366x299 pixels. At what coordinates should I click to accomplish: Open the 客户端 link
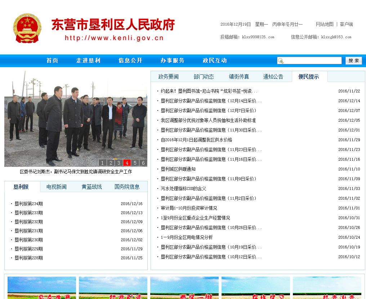tap(346, 24)
